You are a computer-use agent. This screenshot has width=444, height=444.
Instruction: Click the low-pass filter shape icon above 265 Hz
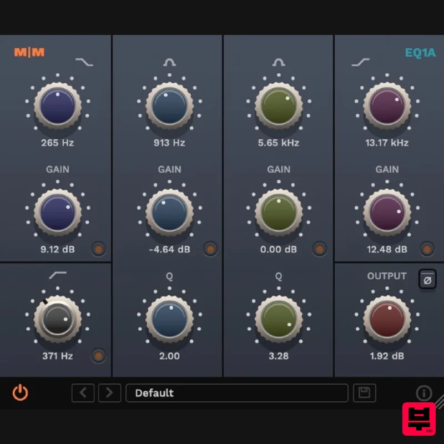(x=84, y=62)
